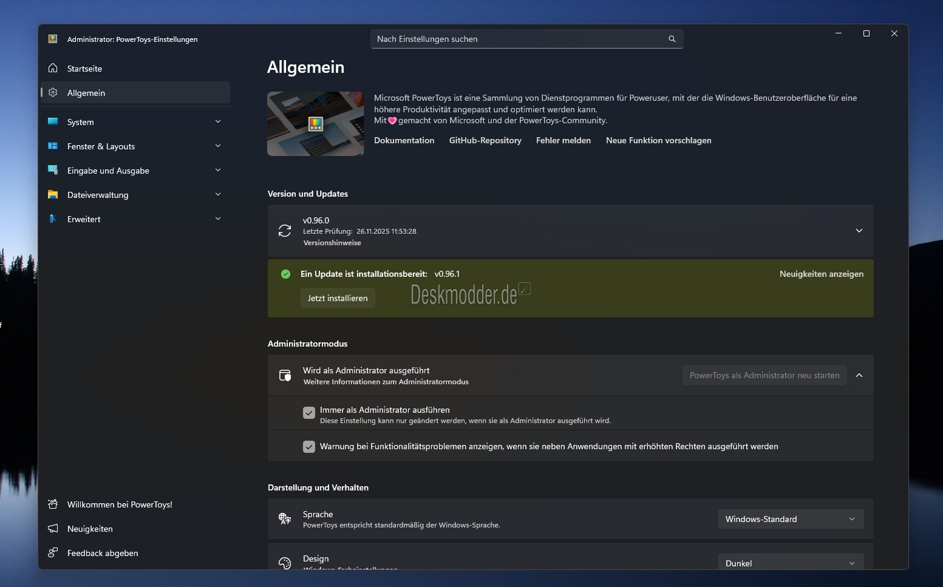The height and width of the screenshot is (587, 943).
Task: Click the search magnifier icon
Action: (672, 39)
